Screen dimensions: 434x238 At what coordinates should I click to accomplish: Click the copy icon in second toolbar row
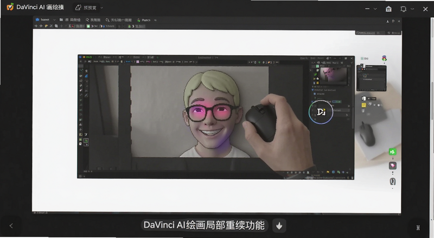(56, 26)
